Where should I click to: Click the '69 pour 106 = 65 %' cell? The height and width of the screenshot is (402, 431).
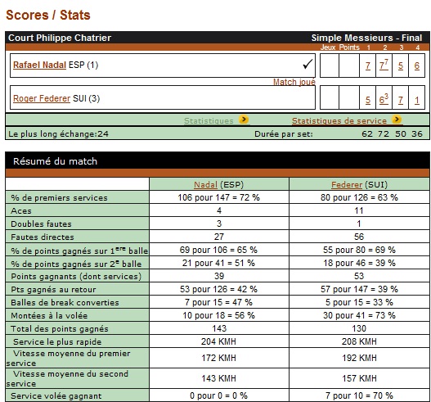pos(218,250)
